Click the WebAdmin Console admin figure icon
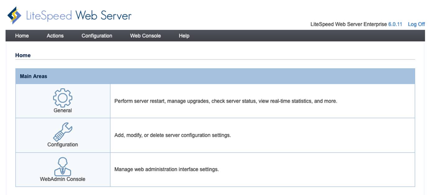 [63, 166]
